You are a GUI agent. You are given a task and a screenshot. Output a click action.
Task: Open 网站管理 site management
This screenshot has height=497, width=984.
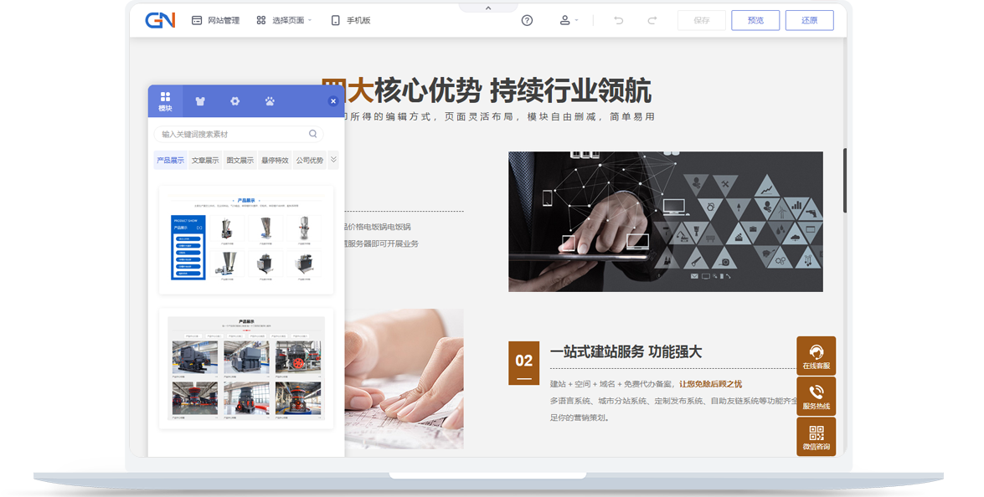(215, 20)
